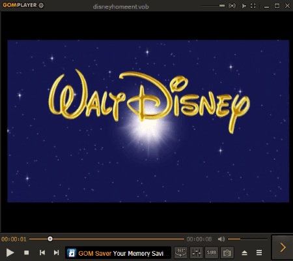The width and height of the screenshot is (293, 261).
Task: Take a screen capture with camera icon
Action: tap(227, 253)
